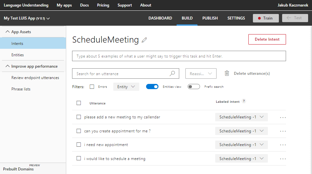Click the Train button

coord(266,18)
